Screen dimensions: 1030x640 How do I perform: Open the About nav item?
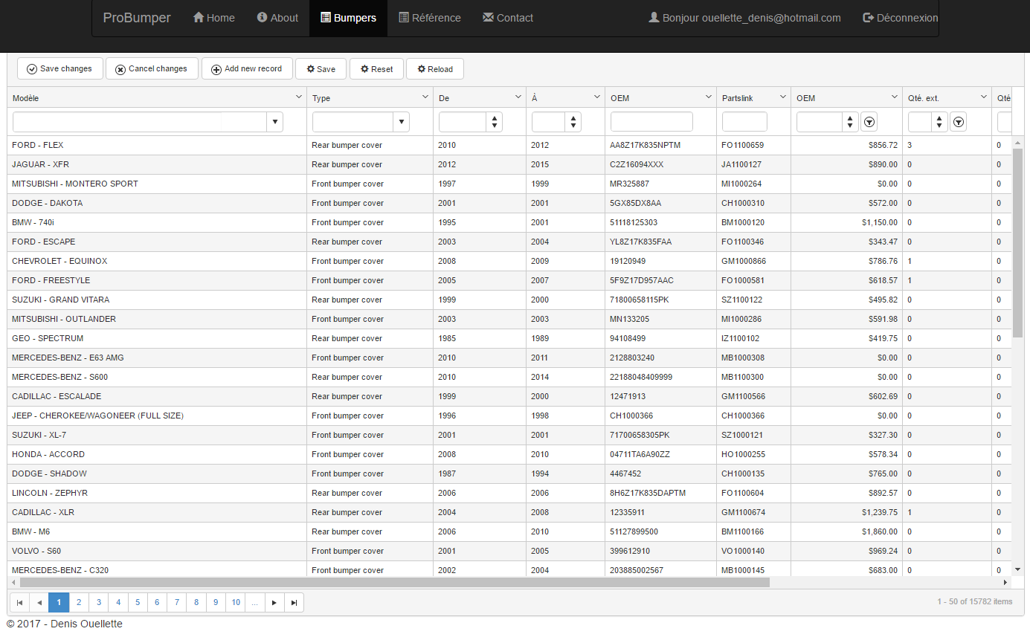pos(277,18)
